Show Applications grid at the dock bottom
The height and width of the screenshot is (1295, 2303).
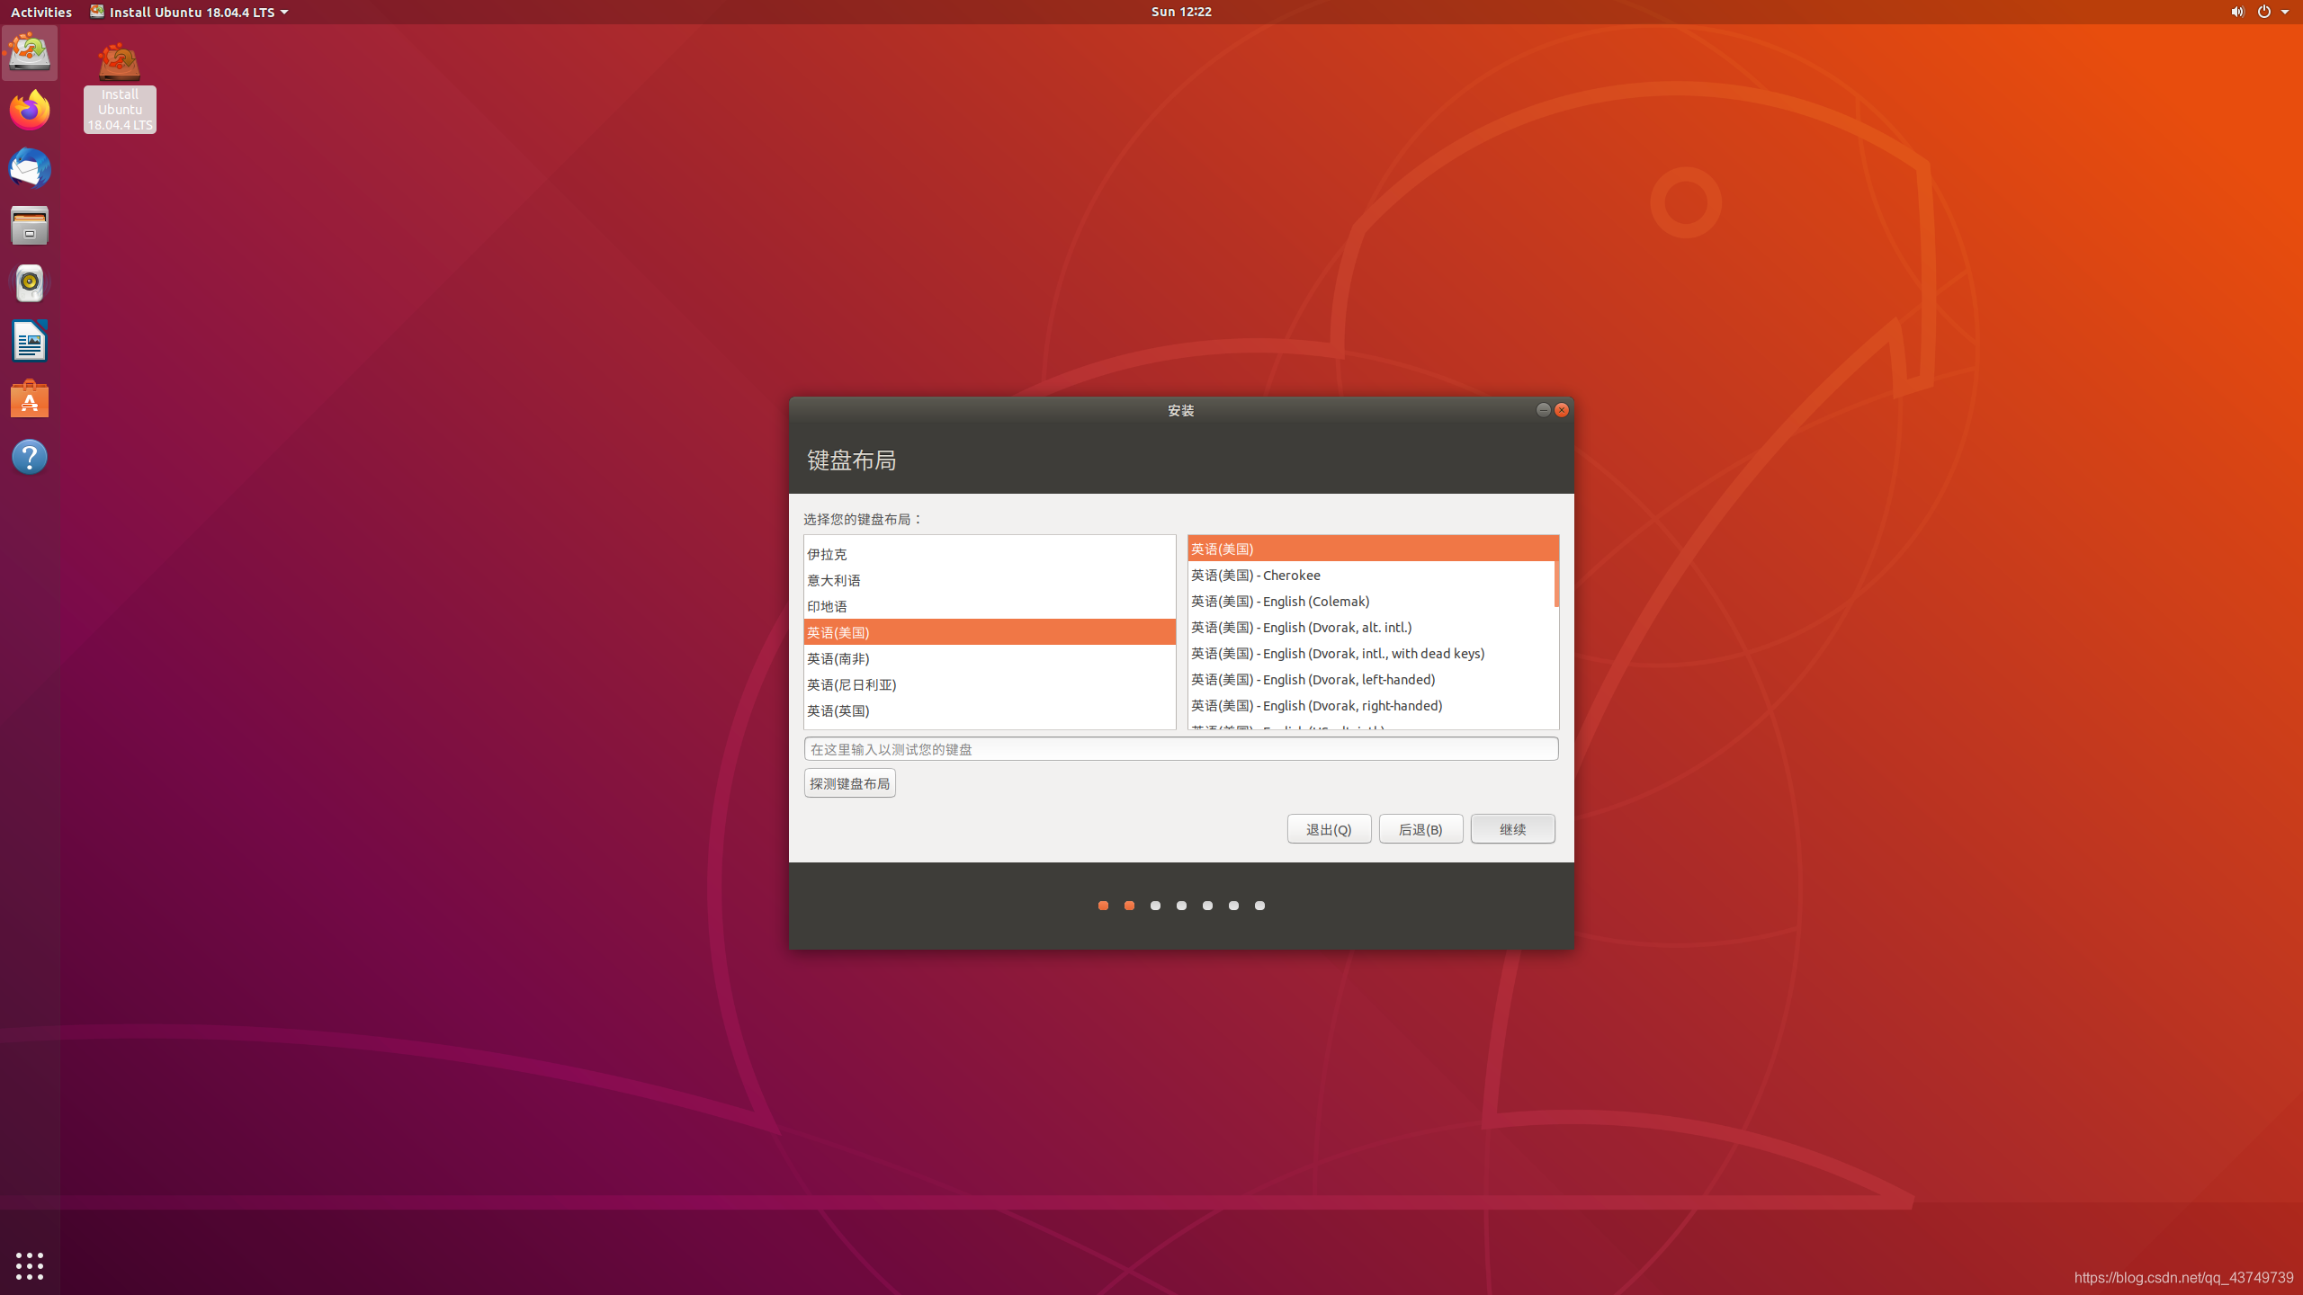pos(30,1265)
